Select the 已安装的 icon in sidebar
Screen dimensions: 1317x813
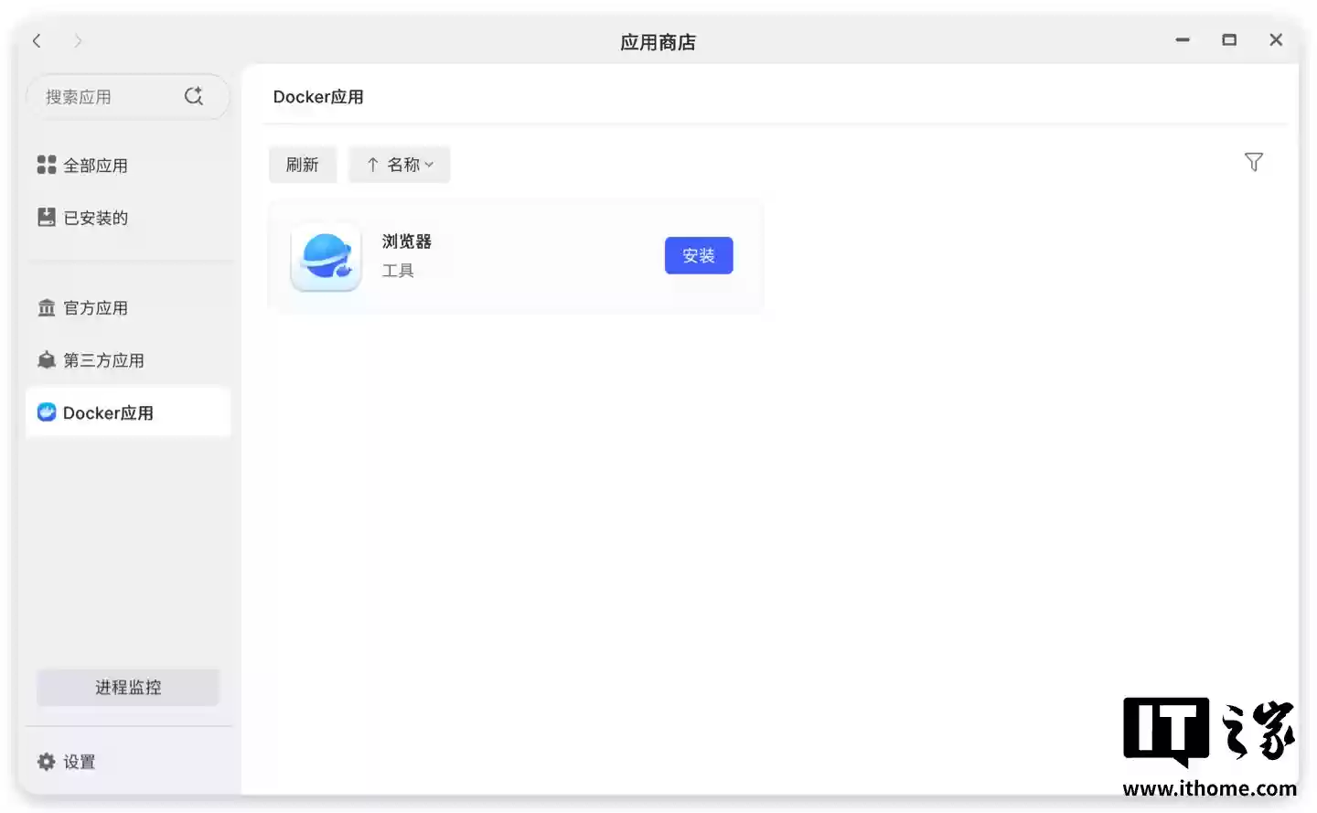click(46, 217)
